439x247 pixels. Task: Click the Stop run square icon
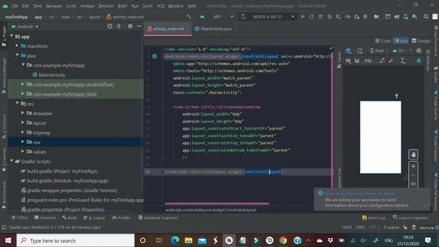(x=366, y=16)
